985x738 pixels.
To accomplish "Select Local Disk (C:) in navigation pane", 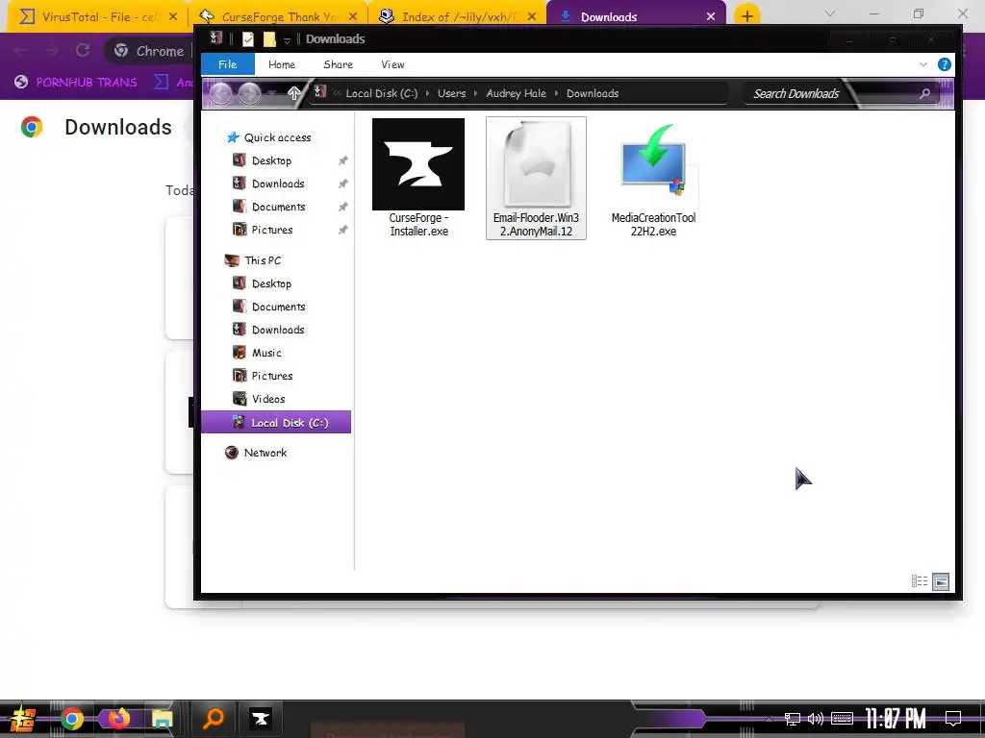I will [x=276, y=423].
